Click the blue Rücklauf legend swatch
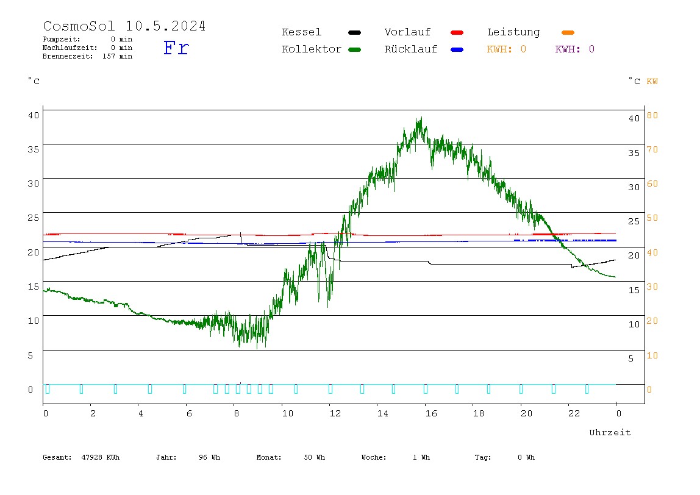This screenshot has width=700, height=495. 457,49
